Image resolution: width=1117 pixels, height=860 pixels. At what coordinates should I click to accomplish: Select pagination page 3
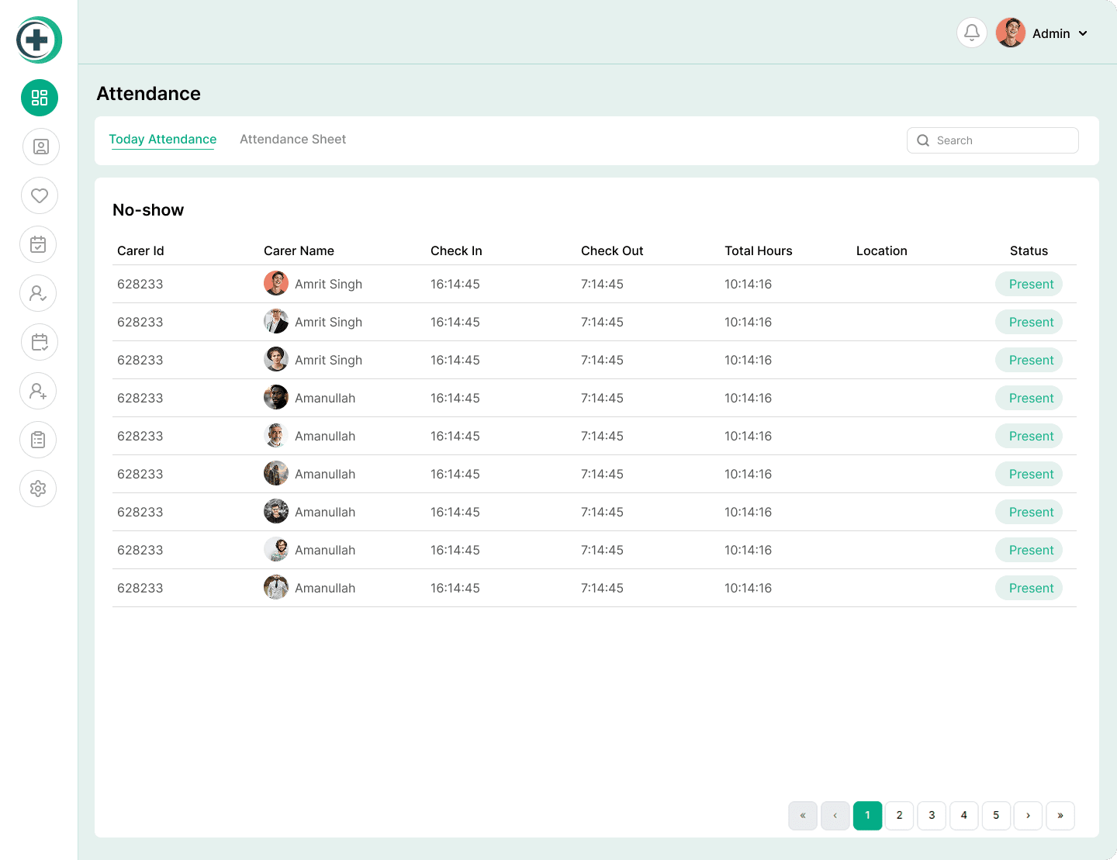pyautogui.click(x=932, y=815)
